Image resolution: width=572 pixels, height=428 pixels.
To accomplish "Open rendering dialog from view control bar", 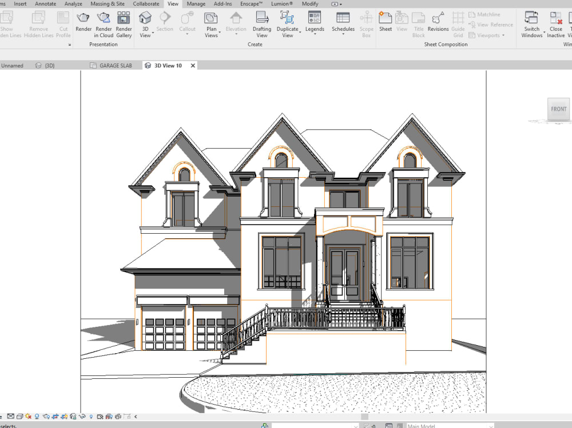I will click(x=46, y=417).
